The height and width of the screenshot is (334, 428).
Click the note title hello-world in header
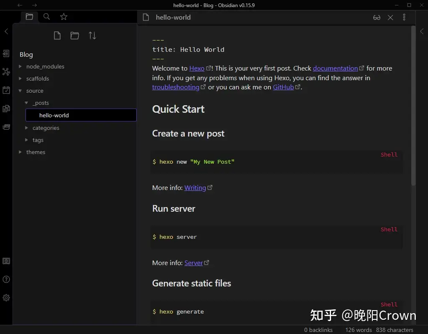173,17
